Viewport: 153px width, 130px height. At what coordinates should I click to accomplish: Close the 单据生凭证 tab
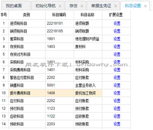point(116,6)
